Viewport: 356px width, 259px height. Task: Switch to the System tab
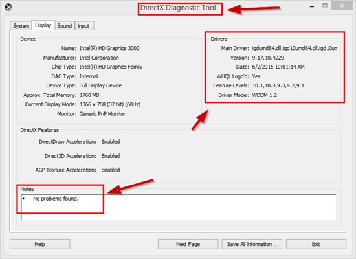[x=21, y=26]
